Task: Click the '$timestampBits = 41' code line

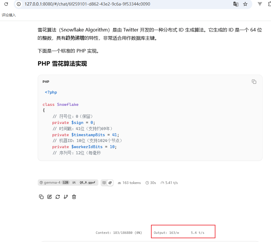Action: (85, 135)
